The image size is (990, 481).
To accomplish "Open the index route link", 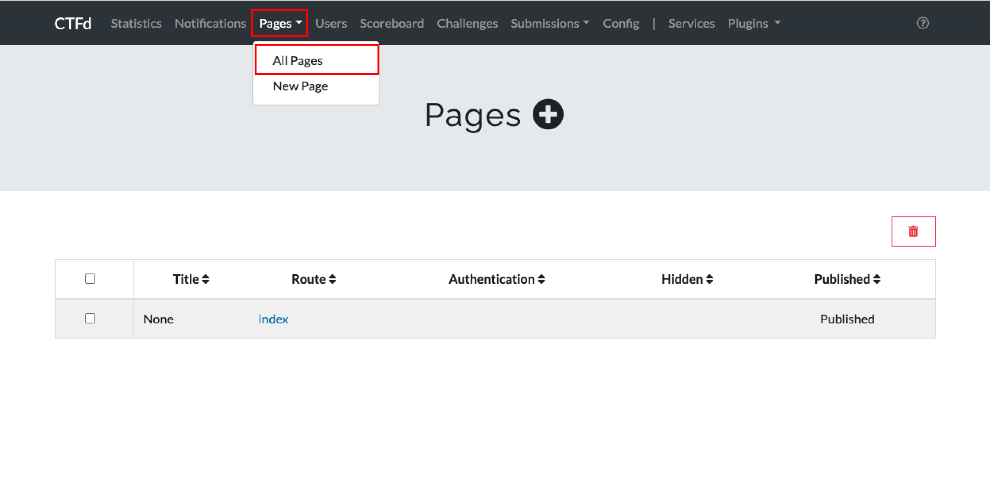I will pos(273,319).
